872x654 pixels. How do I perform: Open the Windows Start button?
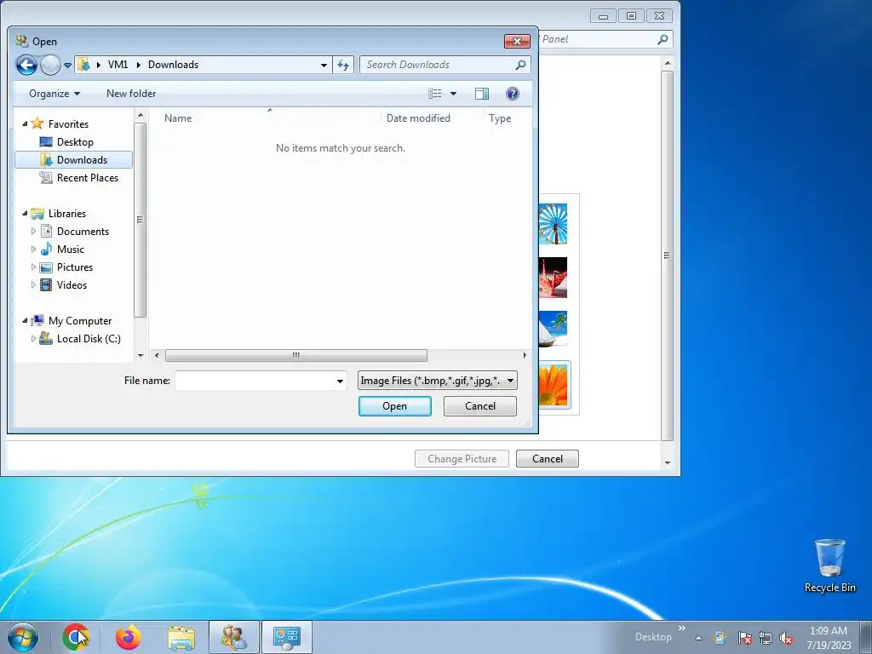pos(23,637)
